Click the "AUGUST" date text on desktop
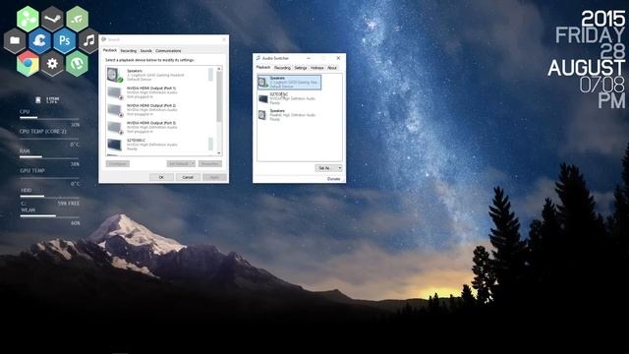This screenshot has width=629, height=354. point(586,68)
